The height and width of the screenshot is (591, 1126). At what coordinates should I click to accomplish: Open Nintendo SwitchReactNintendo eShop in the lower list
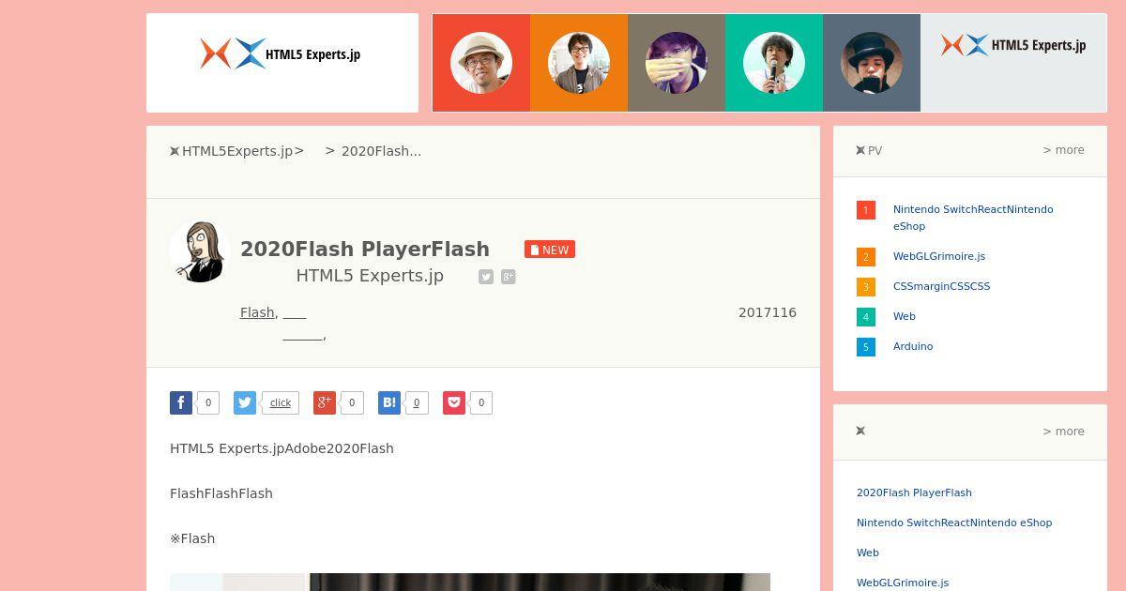[x=954, y=523]
